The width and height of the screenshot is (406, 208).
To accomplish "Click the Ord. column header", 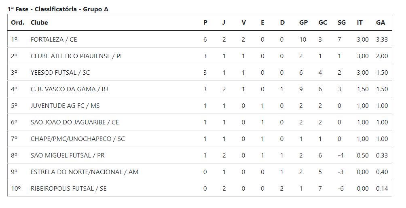I will click(17, 23).
